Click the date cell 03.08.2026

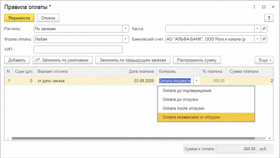[141, 81]
